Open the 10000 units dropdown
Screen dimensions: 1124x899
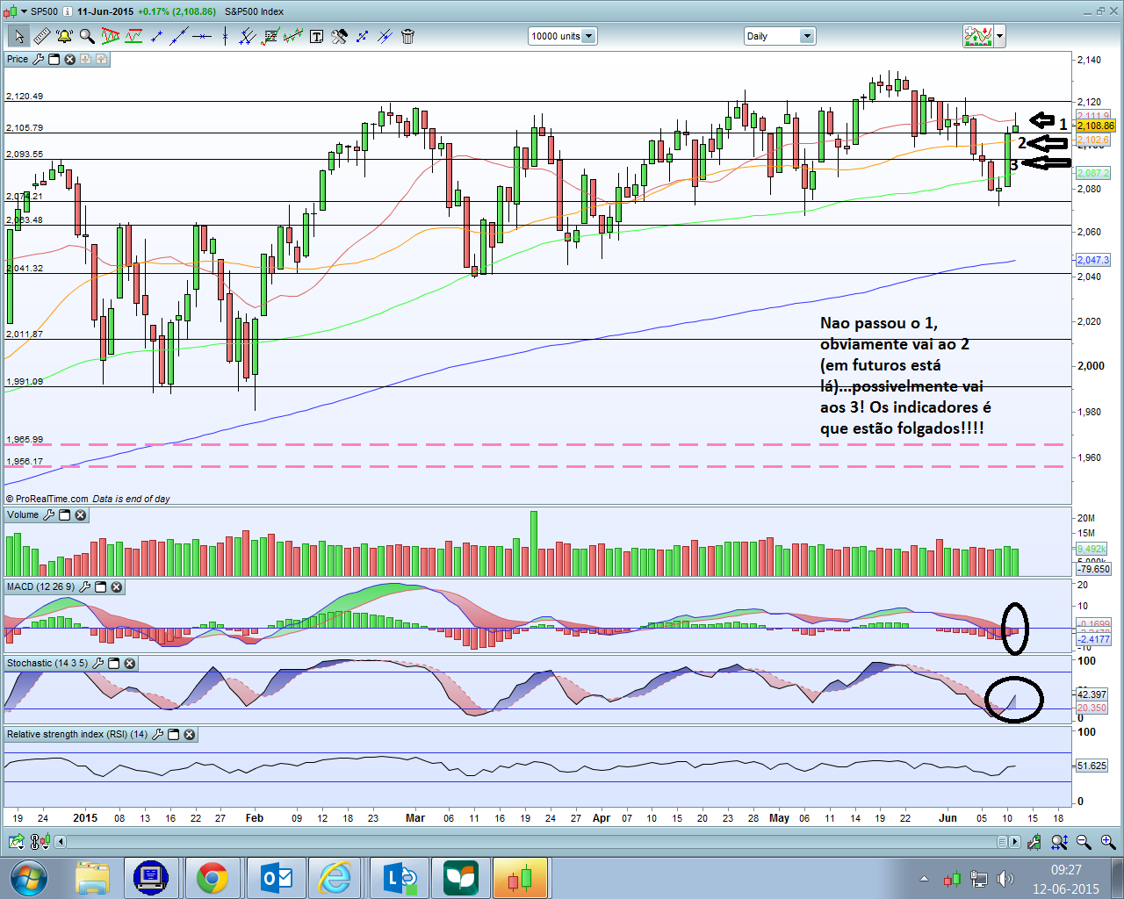pyautogui.click(x=563, y=36)
